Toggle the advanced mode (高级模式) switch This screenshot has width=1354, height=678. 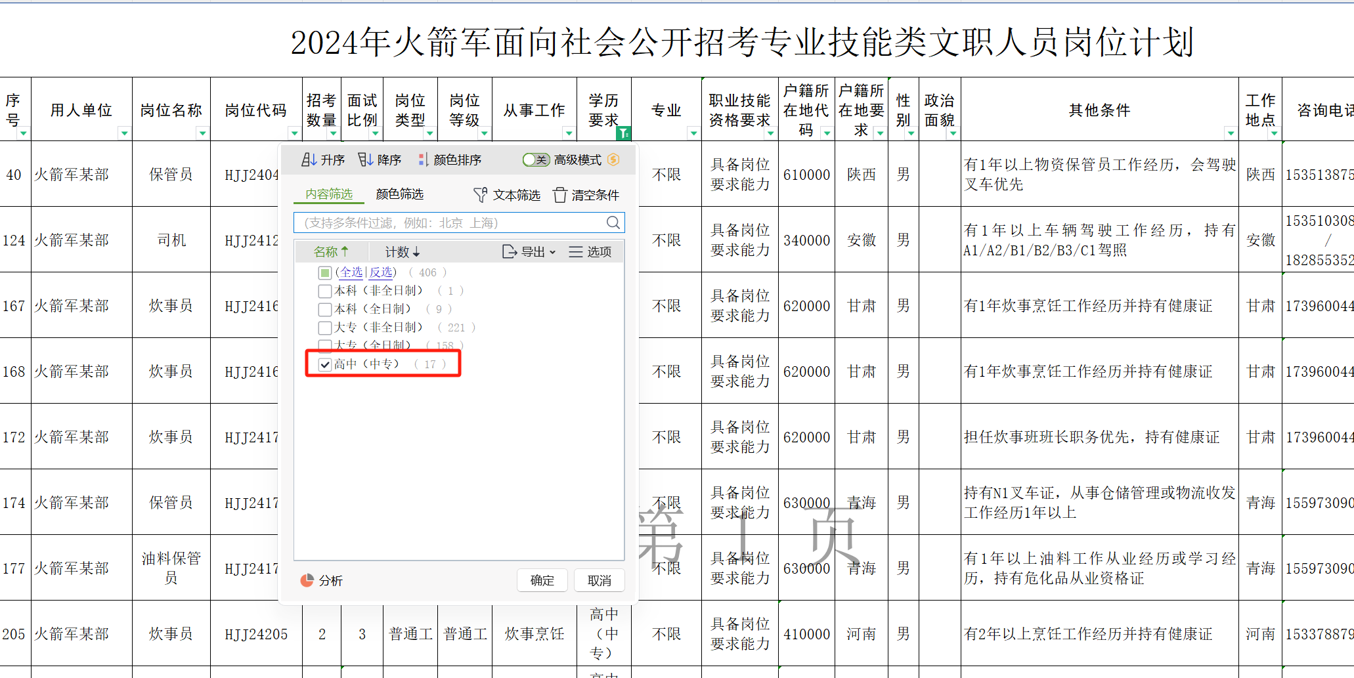click(x=536, y=159)
